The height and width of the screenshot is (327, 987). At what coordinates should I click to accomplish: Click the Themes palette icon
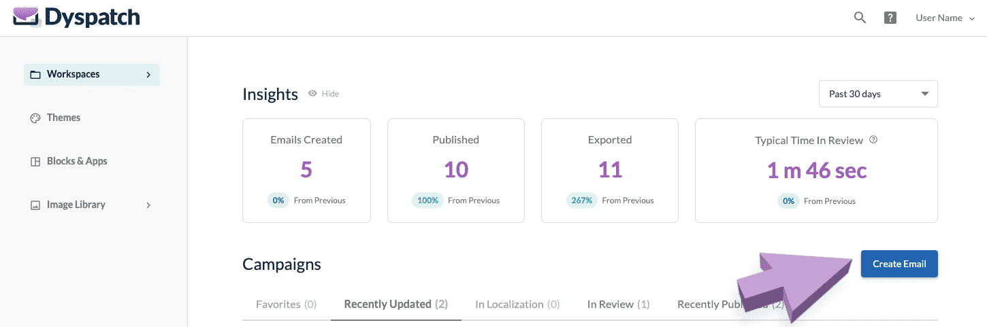(35, 118)
